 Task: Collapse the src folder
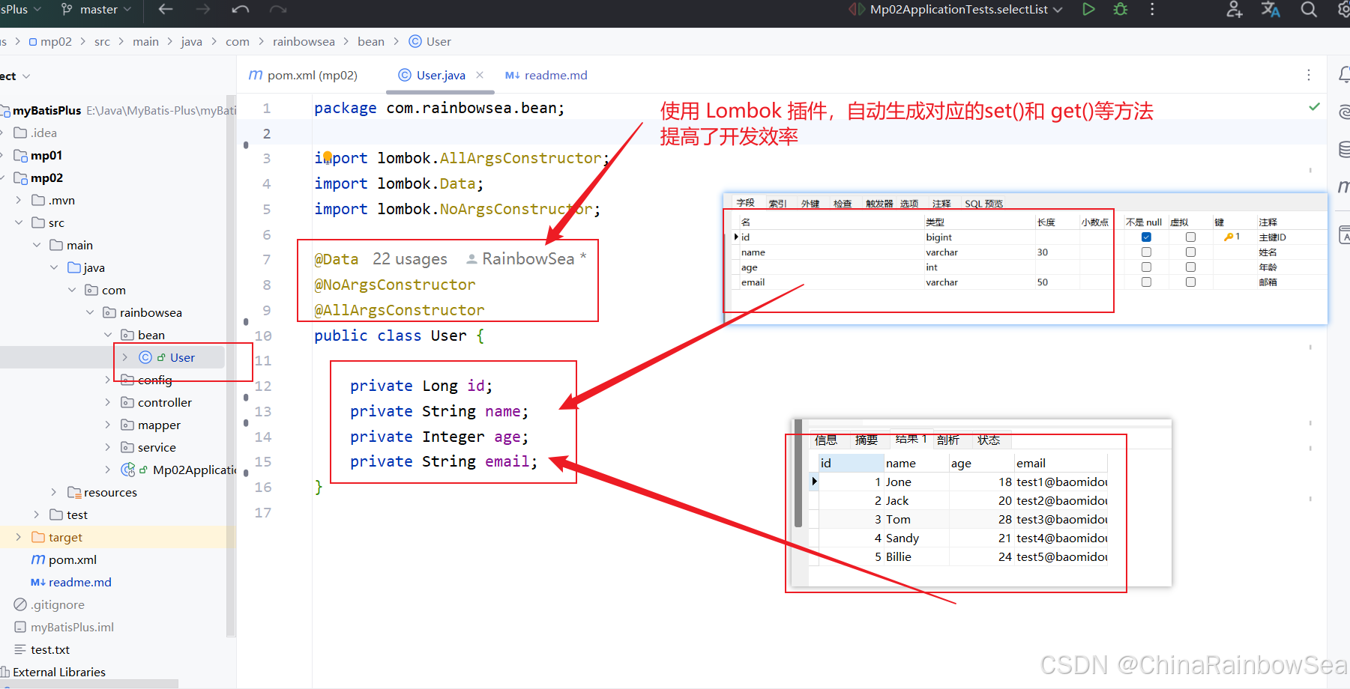tap(19, 222)
